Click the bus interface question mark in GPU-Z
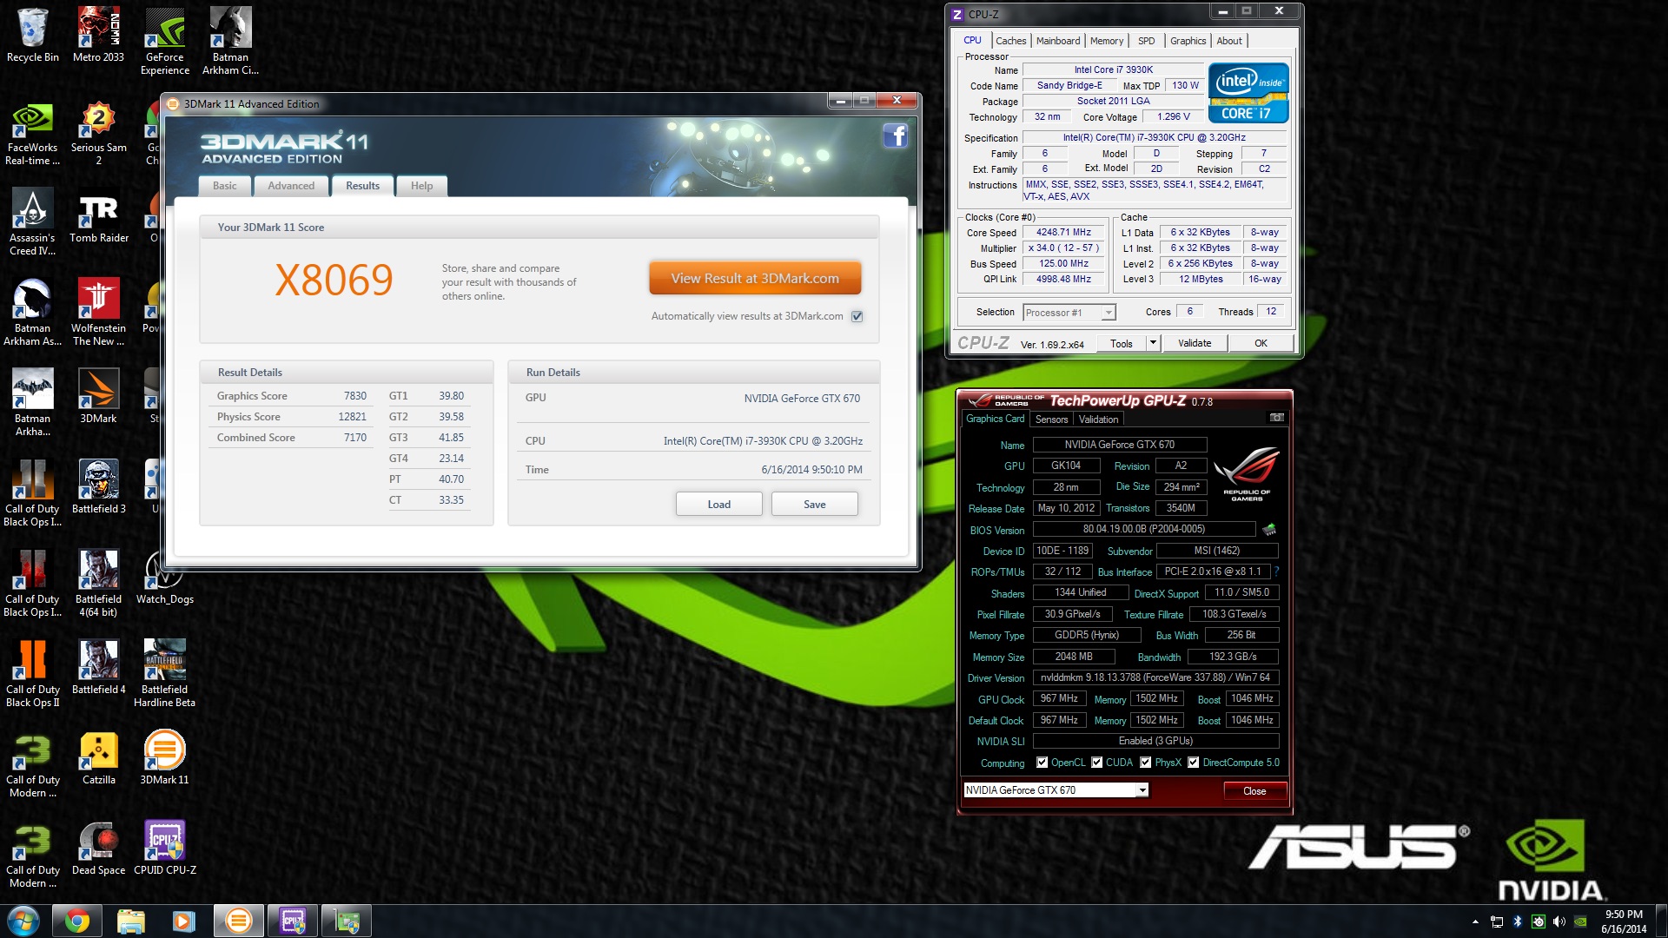1668x938 pixels. coord(1276,571)
